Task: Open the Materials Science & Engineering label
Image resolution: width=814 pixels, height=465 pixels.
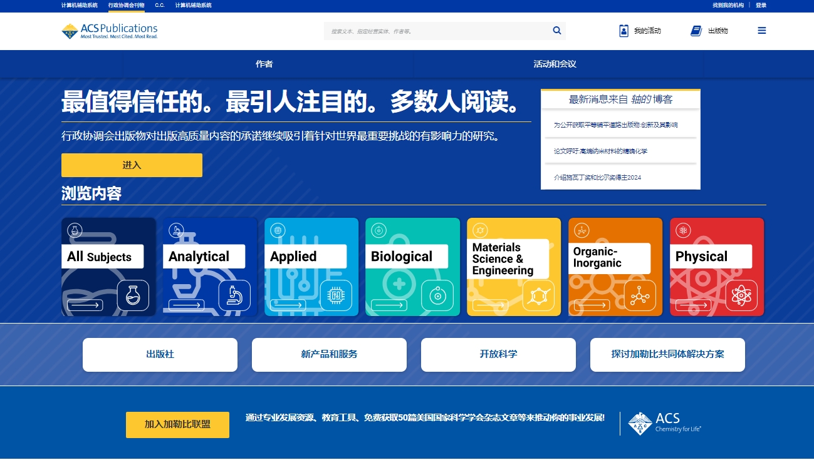Action: 508,259
